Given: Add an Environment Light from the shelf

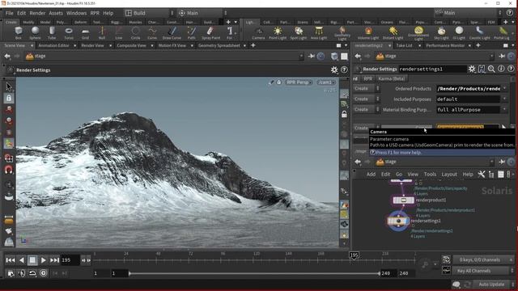Looking at the screenshot, I should point(418,33).
